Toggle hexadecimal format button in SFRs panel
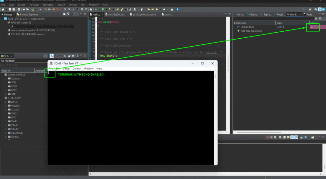 (x=52, y=56)
